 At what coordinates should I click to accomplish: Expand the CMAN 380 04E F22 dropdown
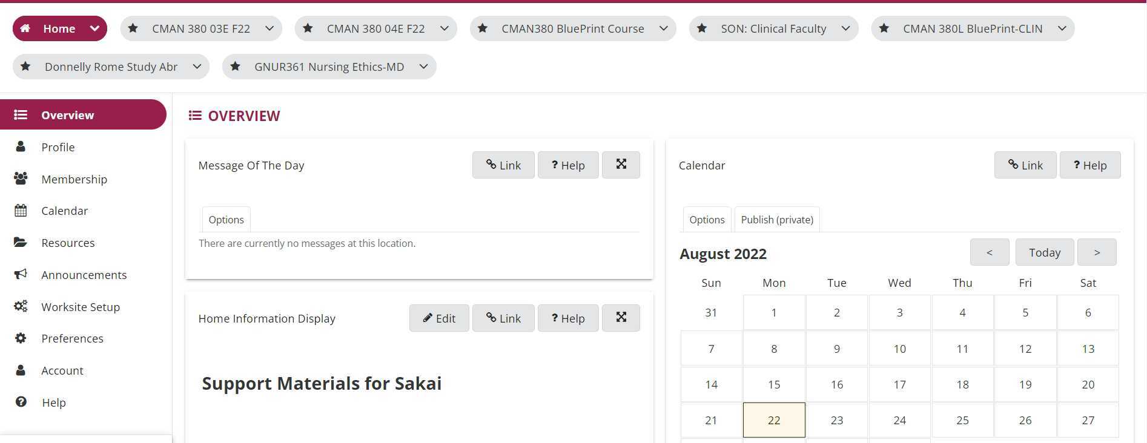445,28
